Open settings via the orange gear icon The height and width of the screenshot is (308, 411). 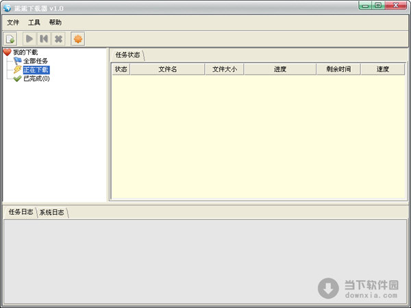coord(78,39)
